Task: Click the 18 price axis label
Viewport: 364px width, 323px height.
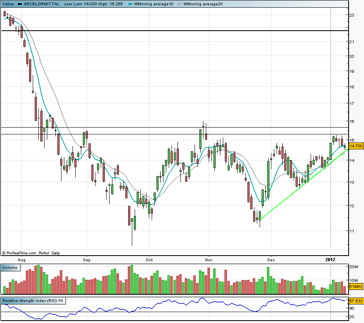Action: [352, 87]
